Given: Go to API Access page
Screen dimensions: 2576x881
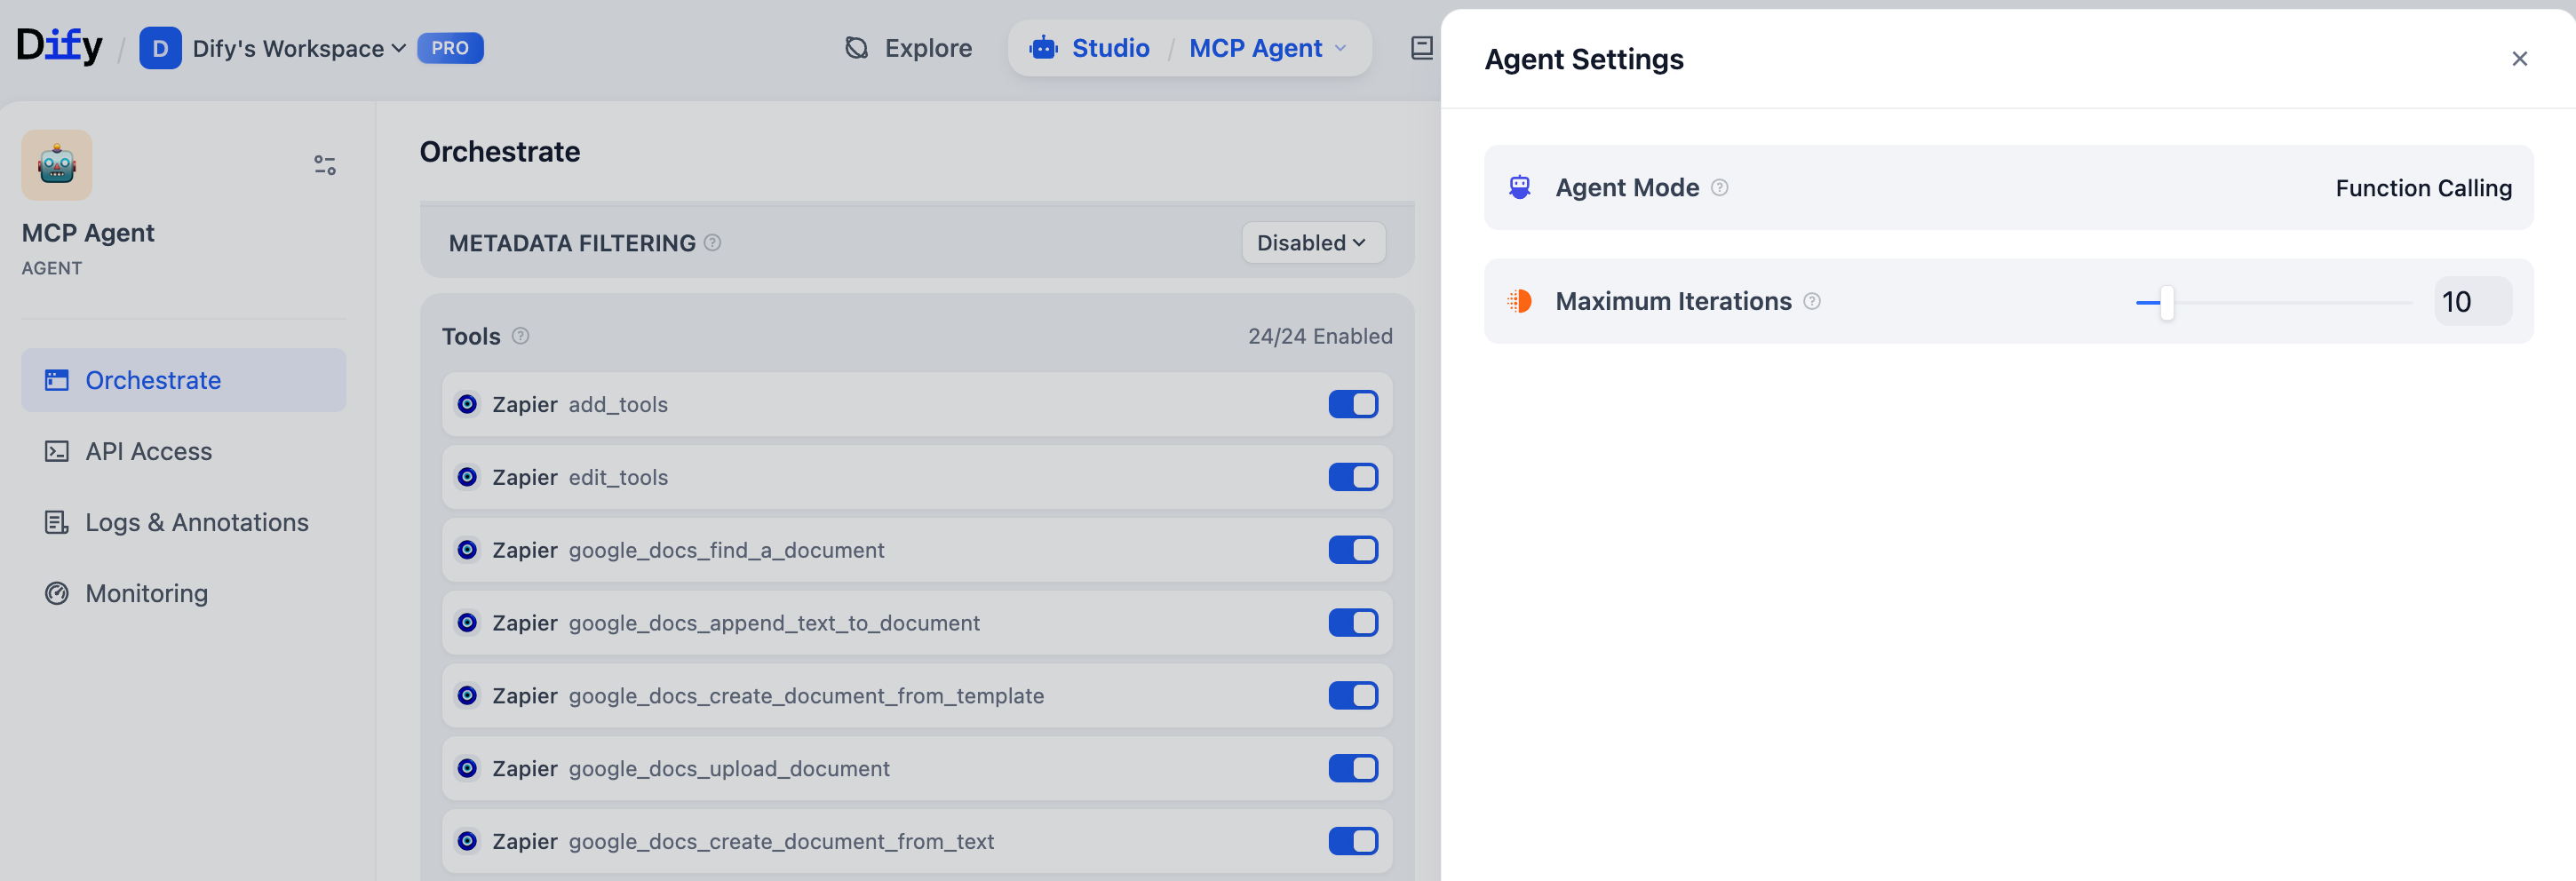Looking at the screenshot, I should click(184, 451).
